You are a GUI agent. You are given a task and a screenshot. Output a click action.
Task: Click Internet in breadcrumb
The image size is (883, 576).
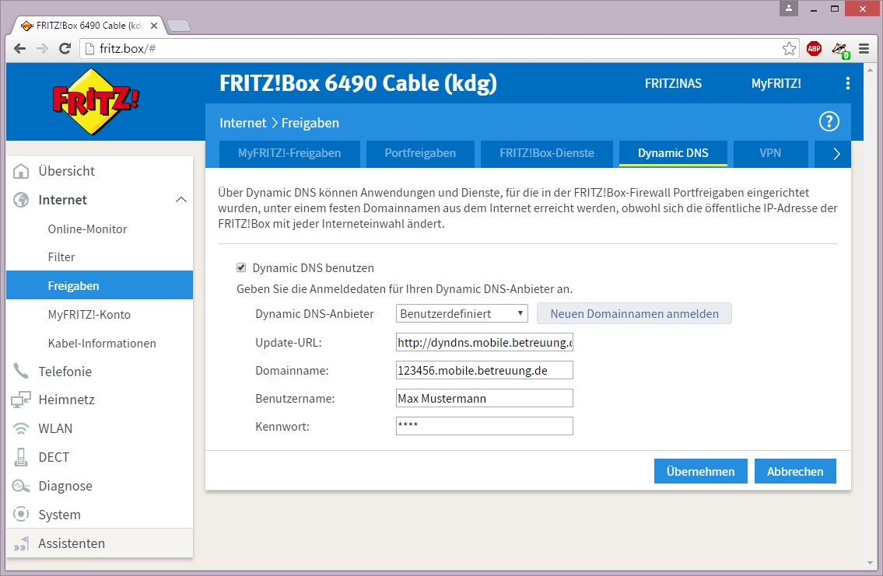(x=243, y=123)
